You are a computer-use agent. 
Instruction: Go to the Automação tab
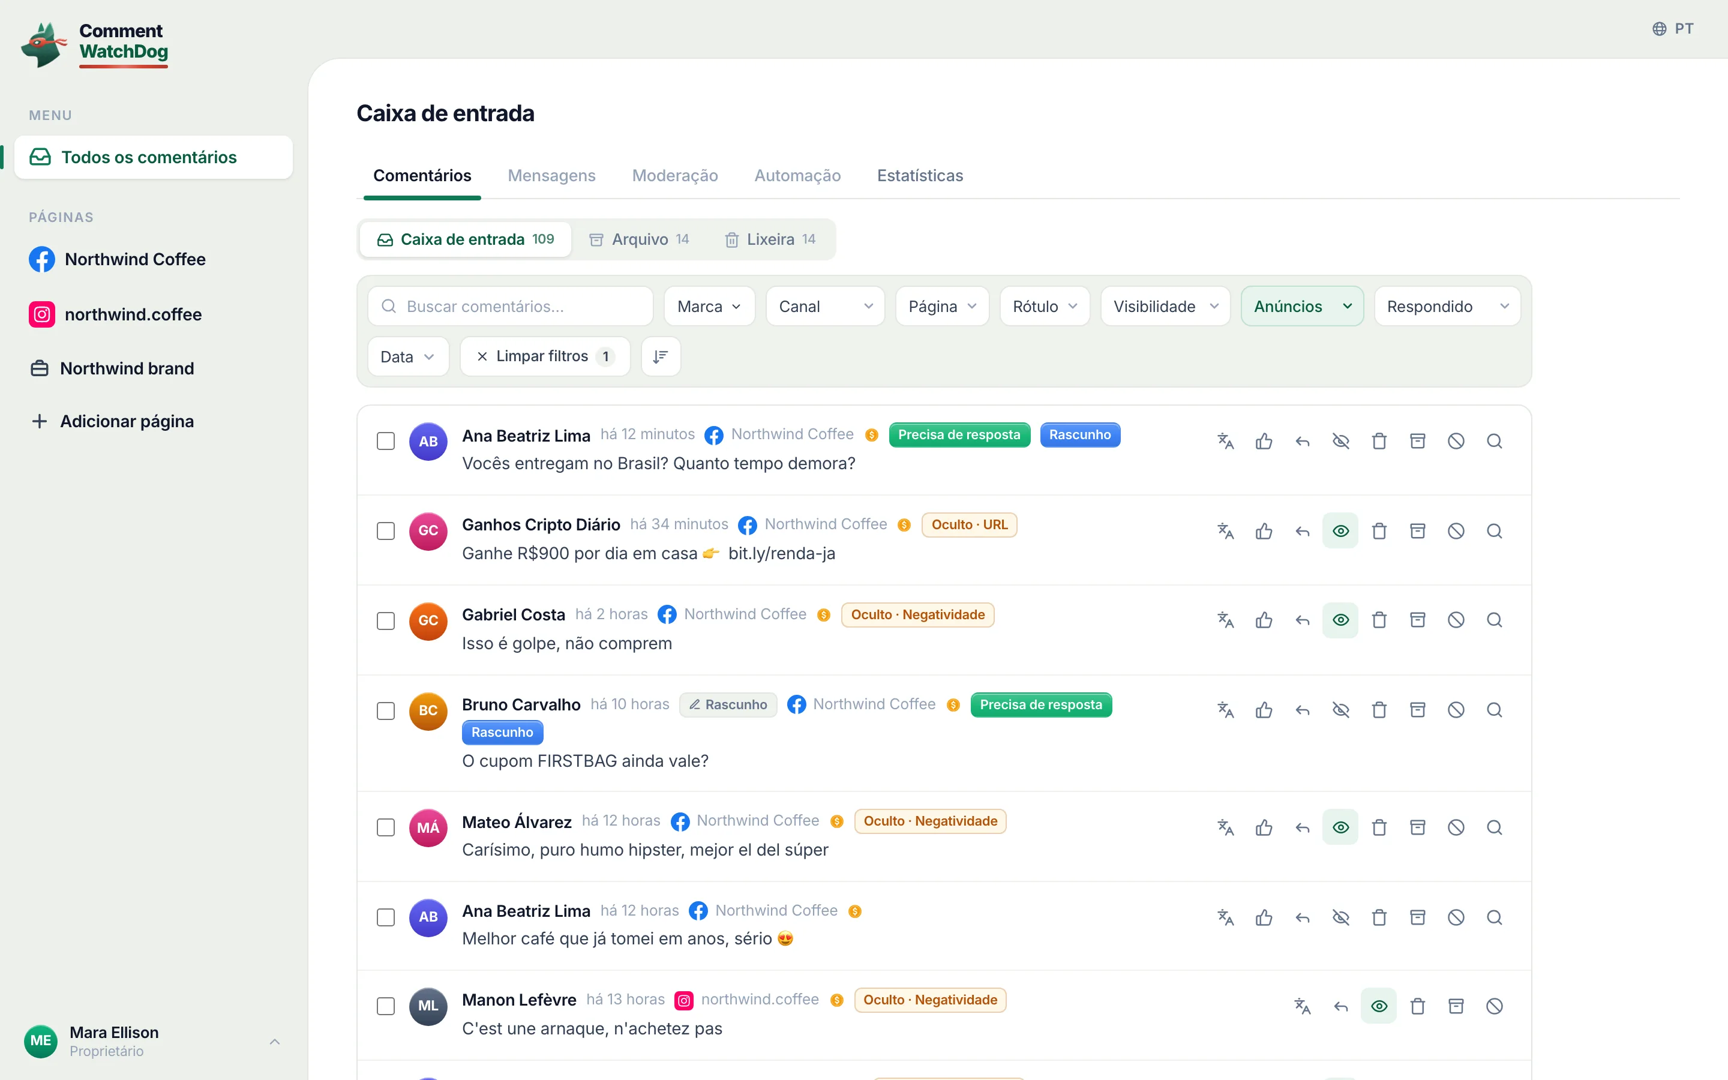(797, 176)
